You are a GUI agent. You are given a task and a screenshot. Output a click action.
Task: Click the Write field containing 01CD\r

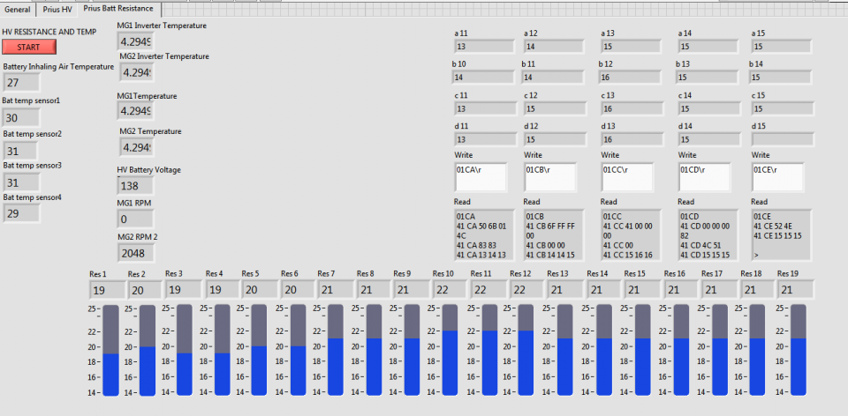click(x=704, y=176)
